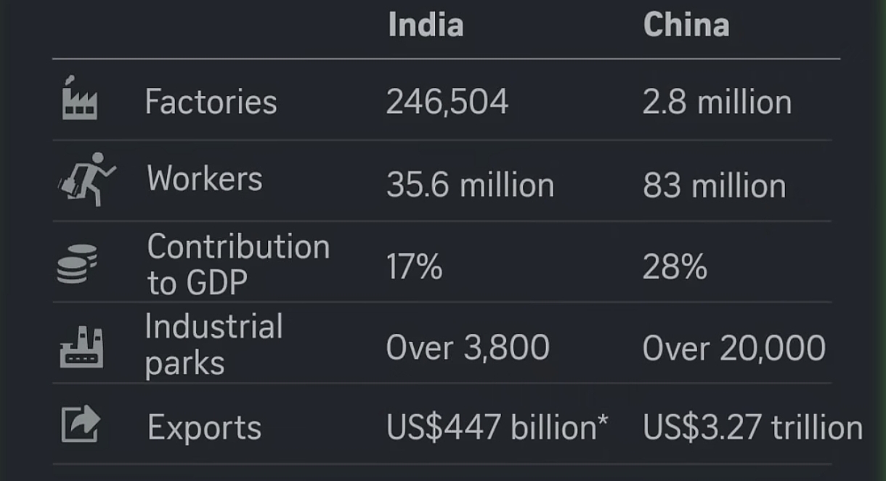Click India's US$447 billion exports value
886x481 pixels.
click(497, 427)
